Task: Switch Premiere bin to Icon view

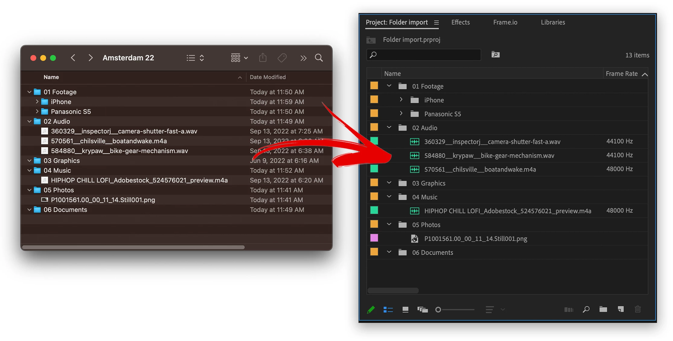Action: pyautogui.click(x=405, y=310)
